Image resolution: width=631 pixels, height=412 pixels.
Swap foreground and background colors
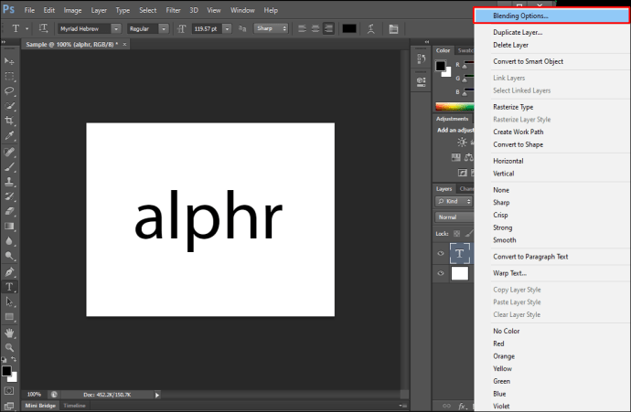click(14, 359)
